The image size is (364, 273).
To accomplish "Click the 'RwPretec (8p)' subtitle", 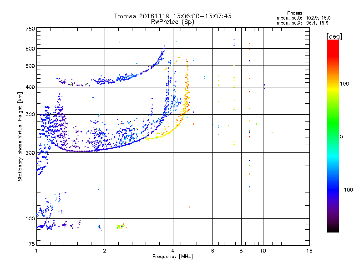I will pyautogui.click(x=172, y=22).
